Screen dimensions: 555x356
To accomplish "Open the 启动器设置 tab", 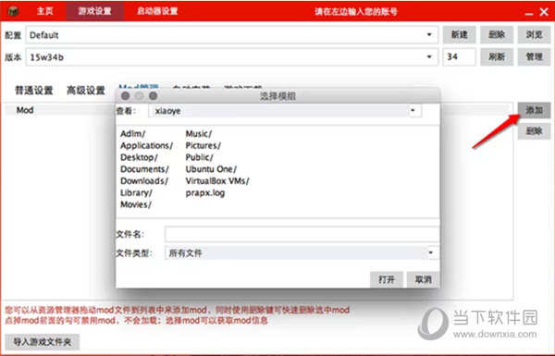I will point(157,11).
